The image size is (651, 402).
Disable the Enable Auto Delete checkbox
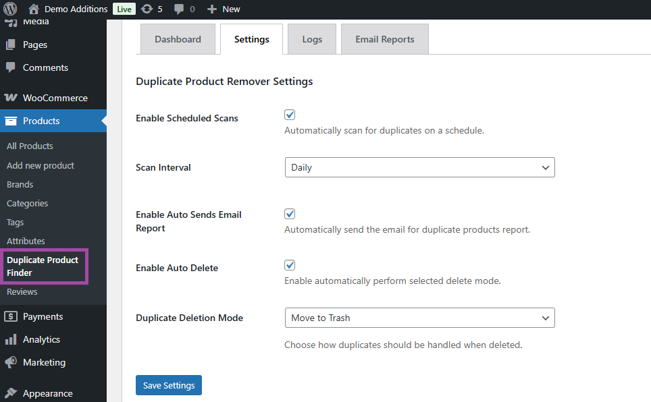coord(290,265)
